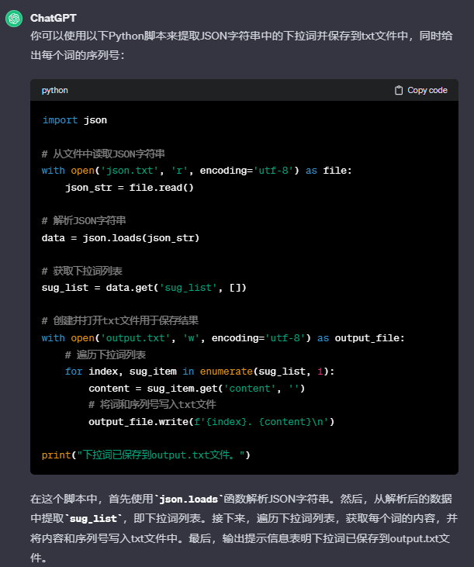This screenshot has width=474, height=567.
Task: Click the final print statement line
Action: coord(146,455)
